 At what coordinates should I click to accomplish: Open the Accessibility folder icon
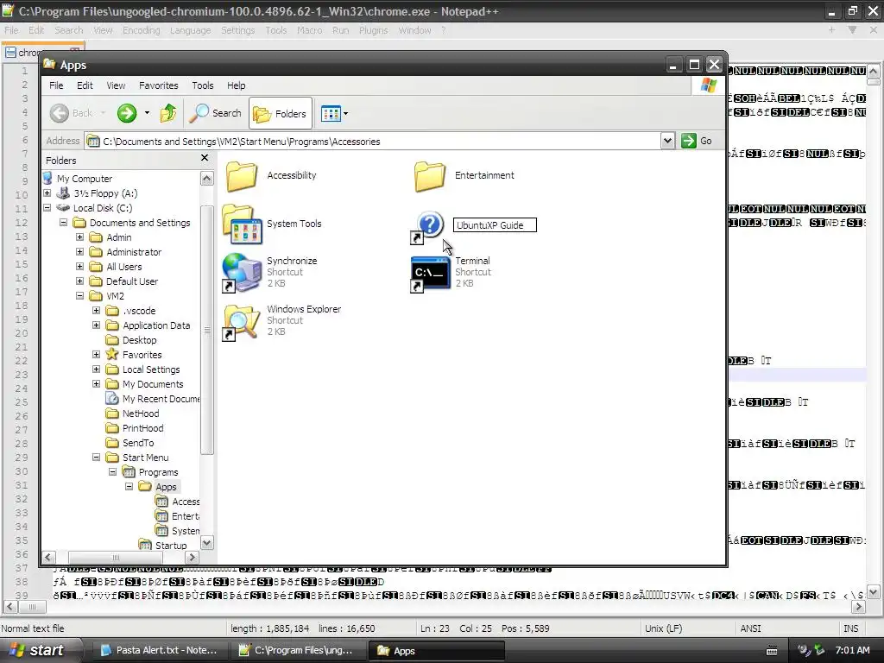point(242,176)
